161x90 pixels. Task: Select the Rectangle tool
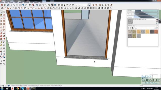1,21
